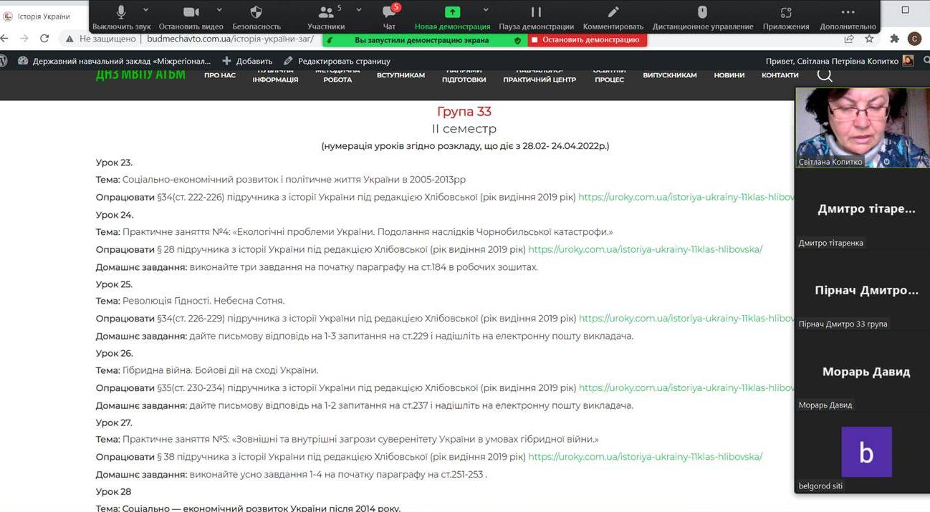Open the Extensions puzzle icon
The image size is (930, 512).
click(894, 39)
